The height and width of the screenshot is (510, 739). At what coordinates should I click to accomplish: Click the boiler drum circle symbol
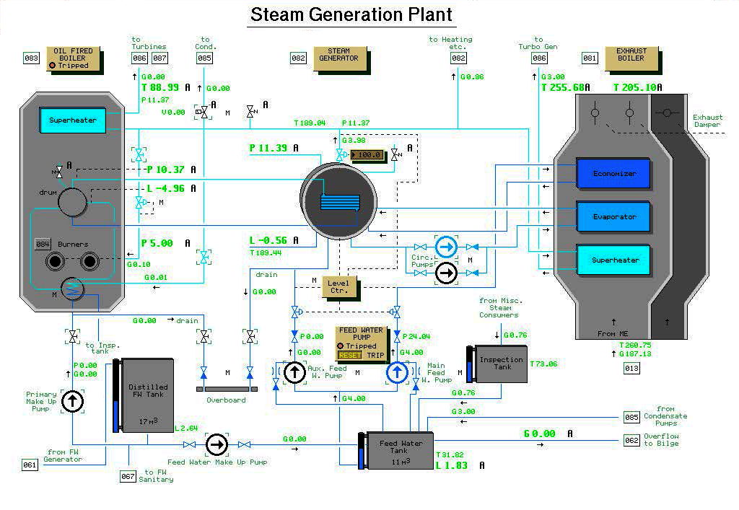[x=72, y=202]
